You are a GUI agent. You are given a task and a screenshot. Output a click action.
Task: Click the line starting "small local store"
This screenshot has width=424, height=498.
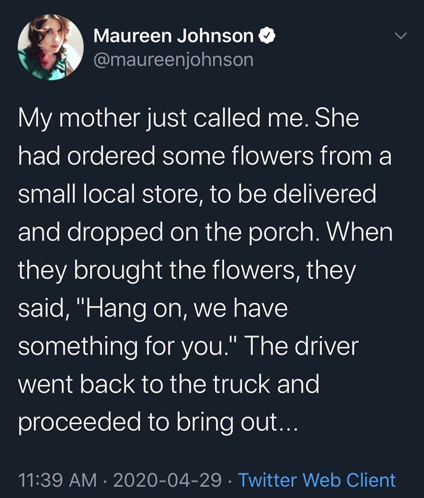(197, 195)
